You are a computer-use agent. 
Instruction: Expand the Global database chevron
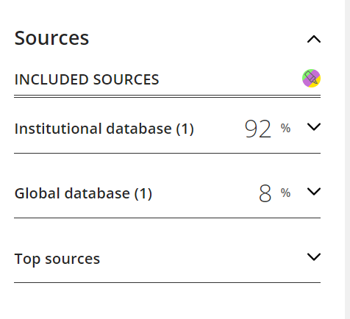click(314, 192)
